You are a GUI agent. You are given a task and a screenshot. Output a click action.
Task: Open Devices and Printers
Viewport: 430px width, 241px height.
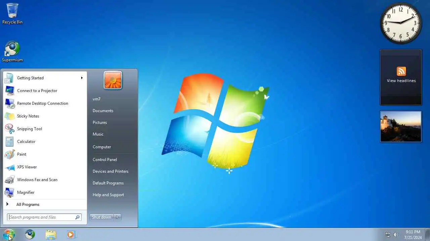[111, 171]
